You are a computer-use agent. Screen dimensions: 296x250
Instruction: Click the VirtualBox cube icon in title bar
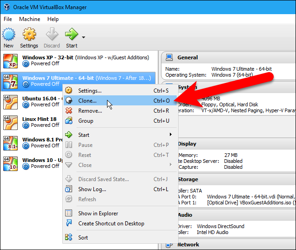tap(7, 7)
